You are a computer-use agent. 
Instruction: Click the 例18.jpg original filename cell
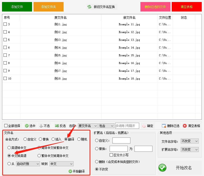point(61,78)
